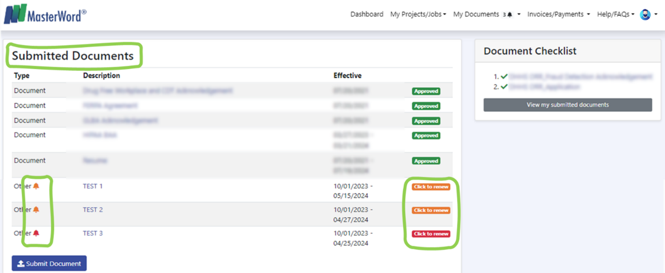The height and width of the screenshot is (273, 665).
Task: Click the red bell beside TEST 3
Action: click(36, 233)
